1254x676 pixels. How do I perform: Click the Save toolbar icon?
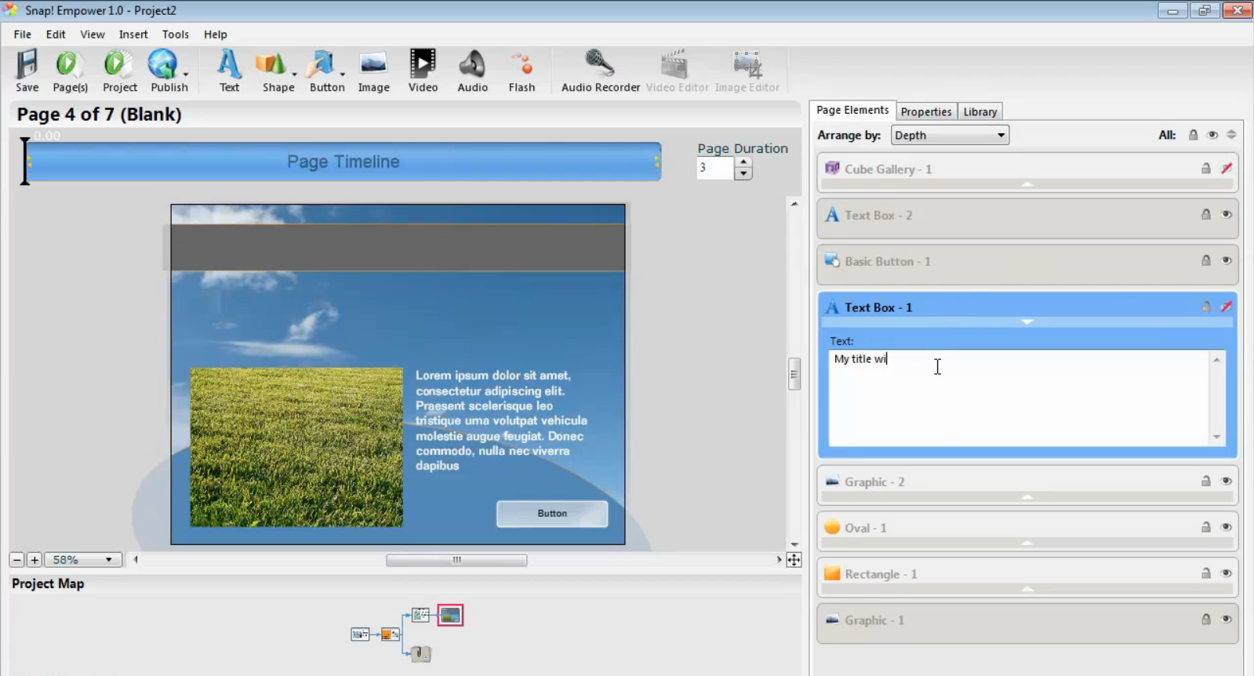click(x=27, y=71)
